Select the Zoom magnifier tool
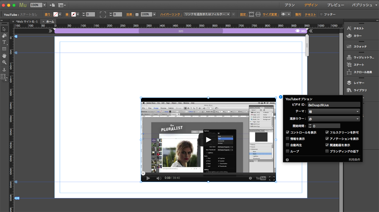This screenshot has width=379, height=212. point(4,62)
